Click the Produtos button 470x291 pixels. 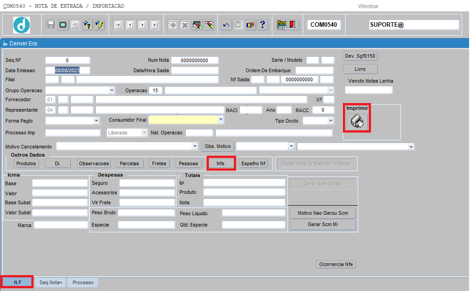click(26, 163)
